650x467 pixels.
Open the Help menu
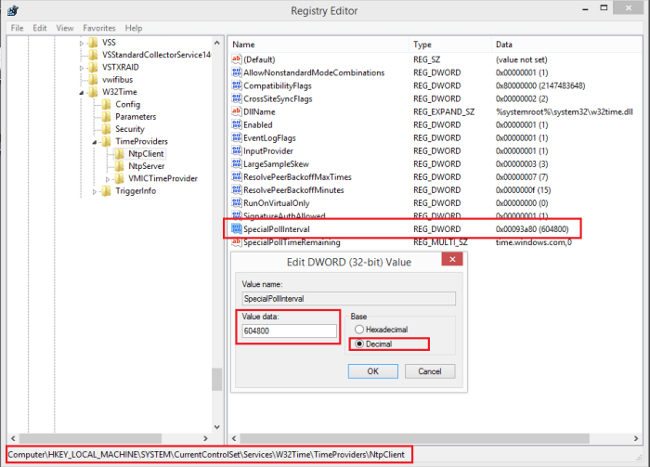coord(134,28)
